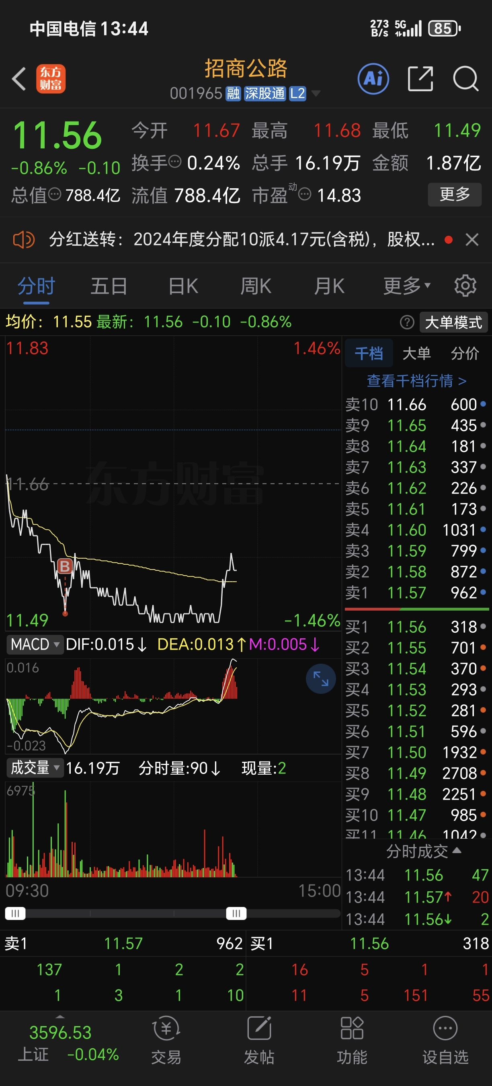The height and width of the screenshot is (1086, 492).
Task: Tap info icon next to 换手
Action: click(175, 161)
